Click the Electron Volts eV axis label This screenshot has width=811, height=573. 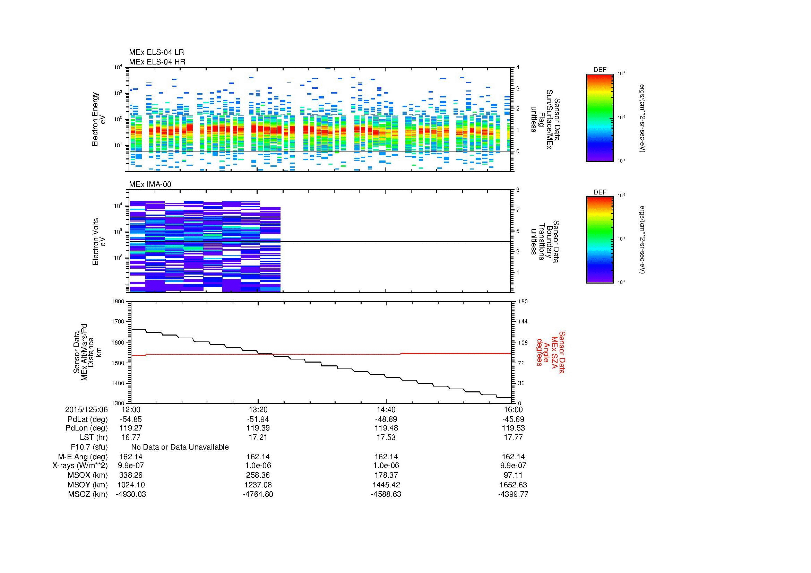coord(98,242)
